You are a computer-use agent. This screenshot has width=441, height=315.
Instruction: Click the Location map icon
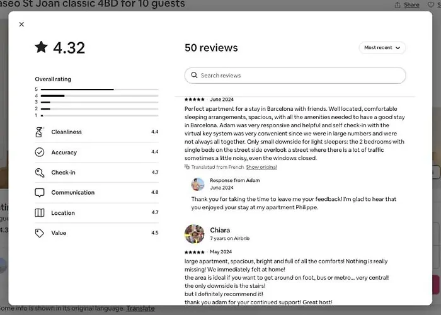[x=39, y=213]
